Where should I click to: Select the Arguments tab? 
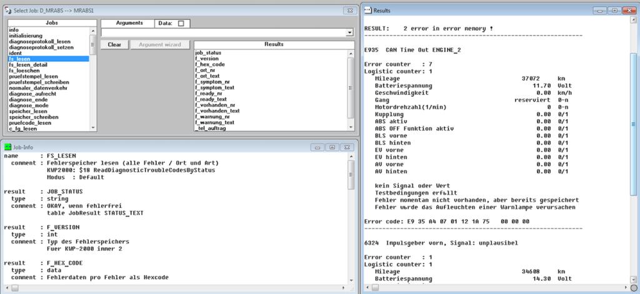[x=129, y=23]
